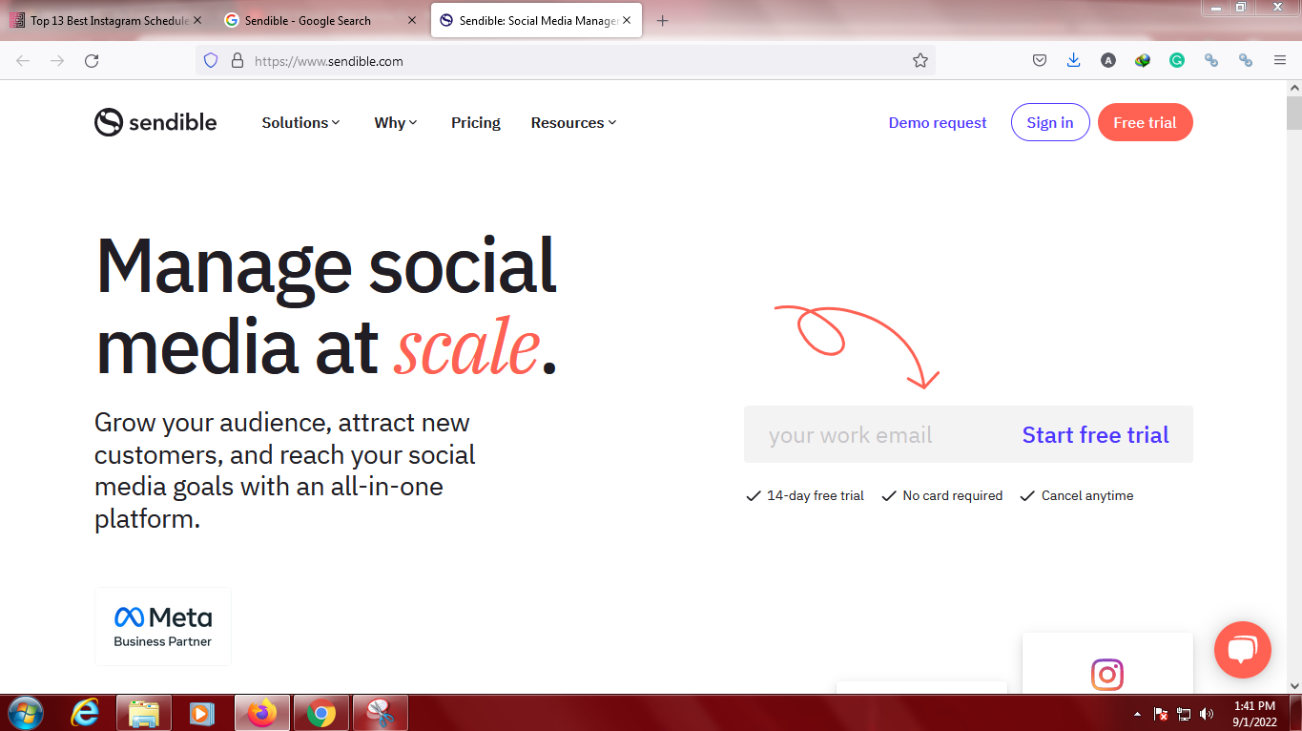The width and height of the screenshot is (1302, 731).
Task: Click the taskbar clock showing 1:41 PM
Action: tap(1254, 714)
